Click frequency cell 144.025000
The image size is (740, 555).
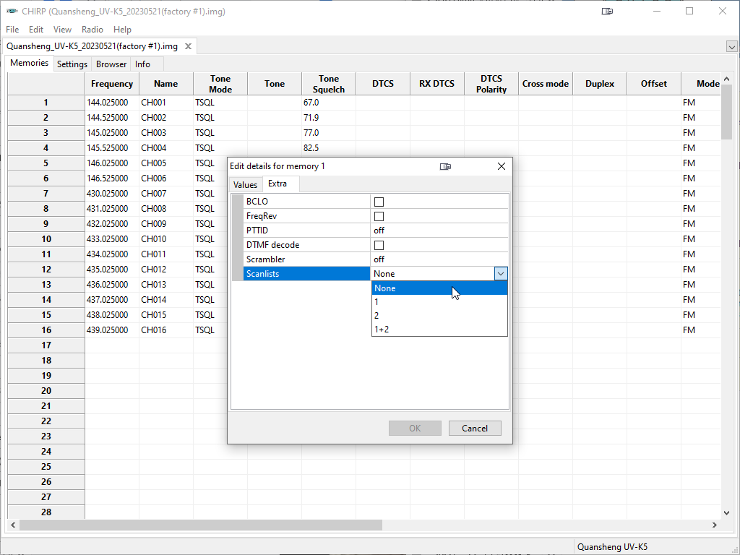(x=112, y=103)
